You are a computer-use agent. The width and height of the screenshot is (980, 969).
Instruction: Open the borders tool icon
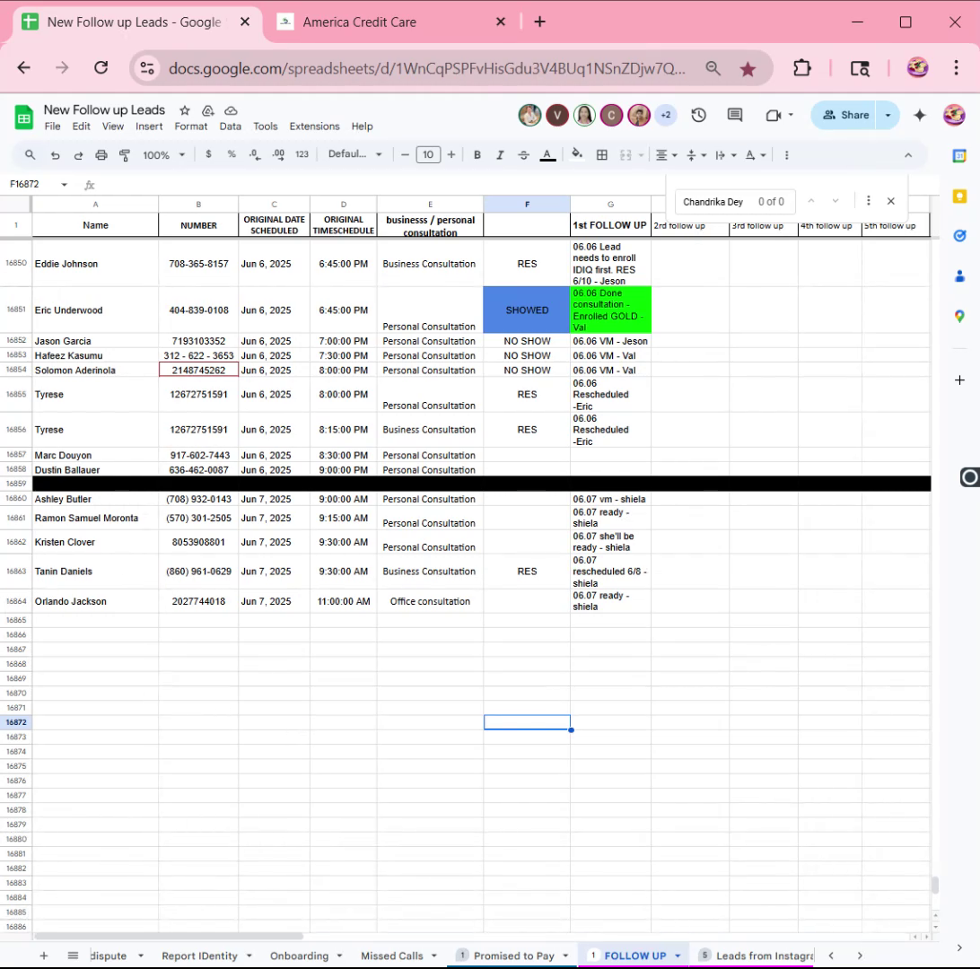(x=602, y=155)
